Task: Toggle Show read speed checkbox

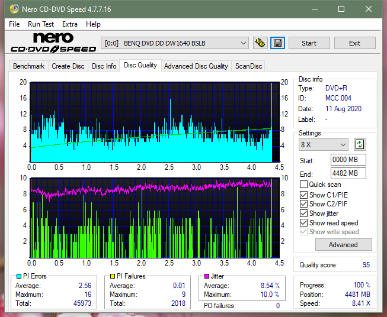Action: [303, 222]
